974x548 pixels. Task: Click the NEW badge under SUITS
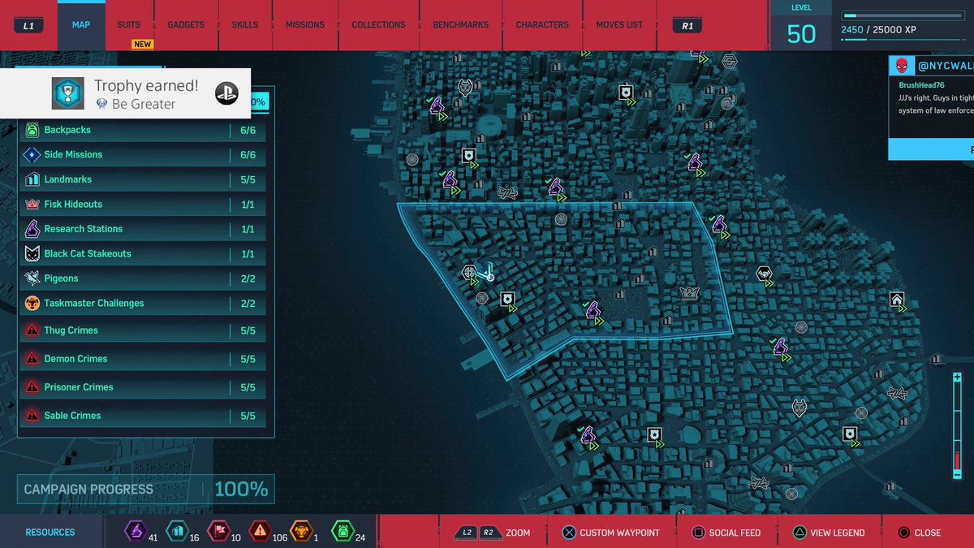click(x=143, y=44)
